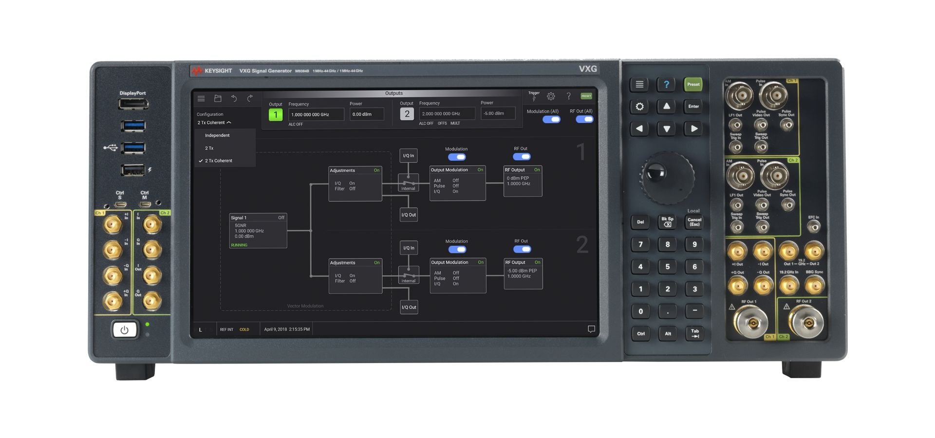Open the on-screen hamburger menu

[x=201, y=98]
